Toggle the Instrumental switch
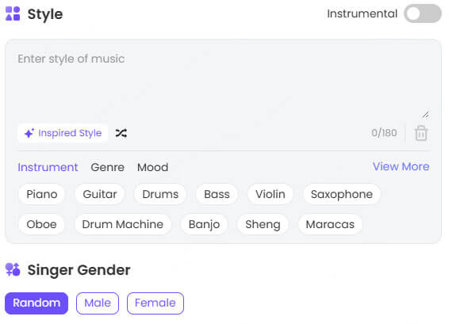449x324 pixels. pos(422,13)
